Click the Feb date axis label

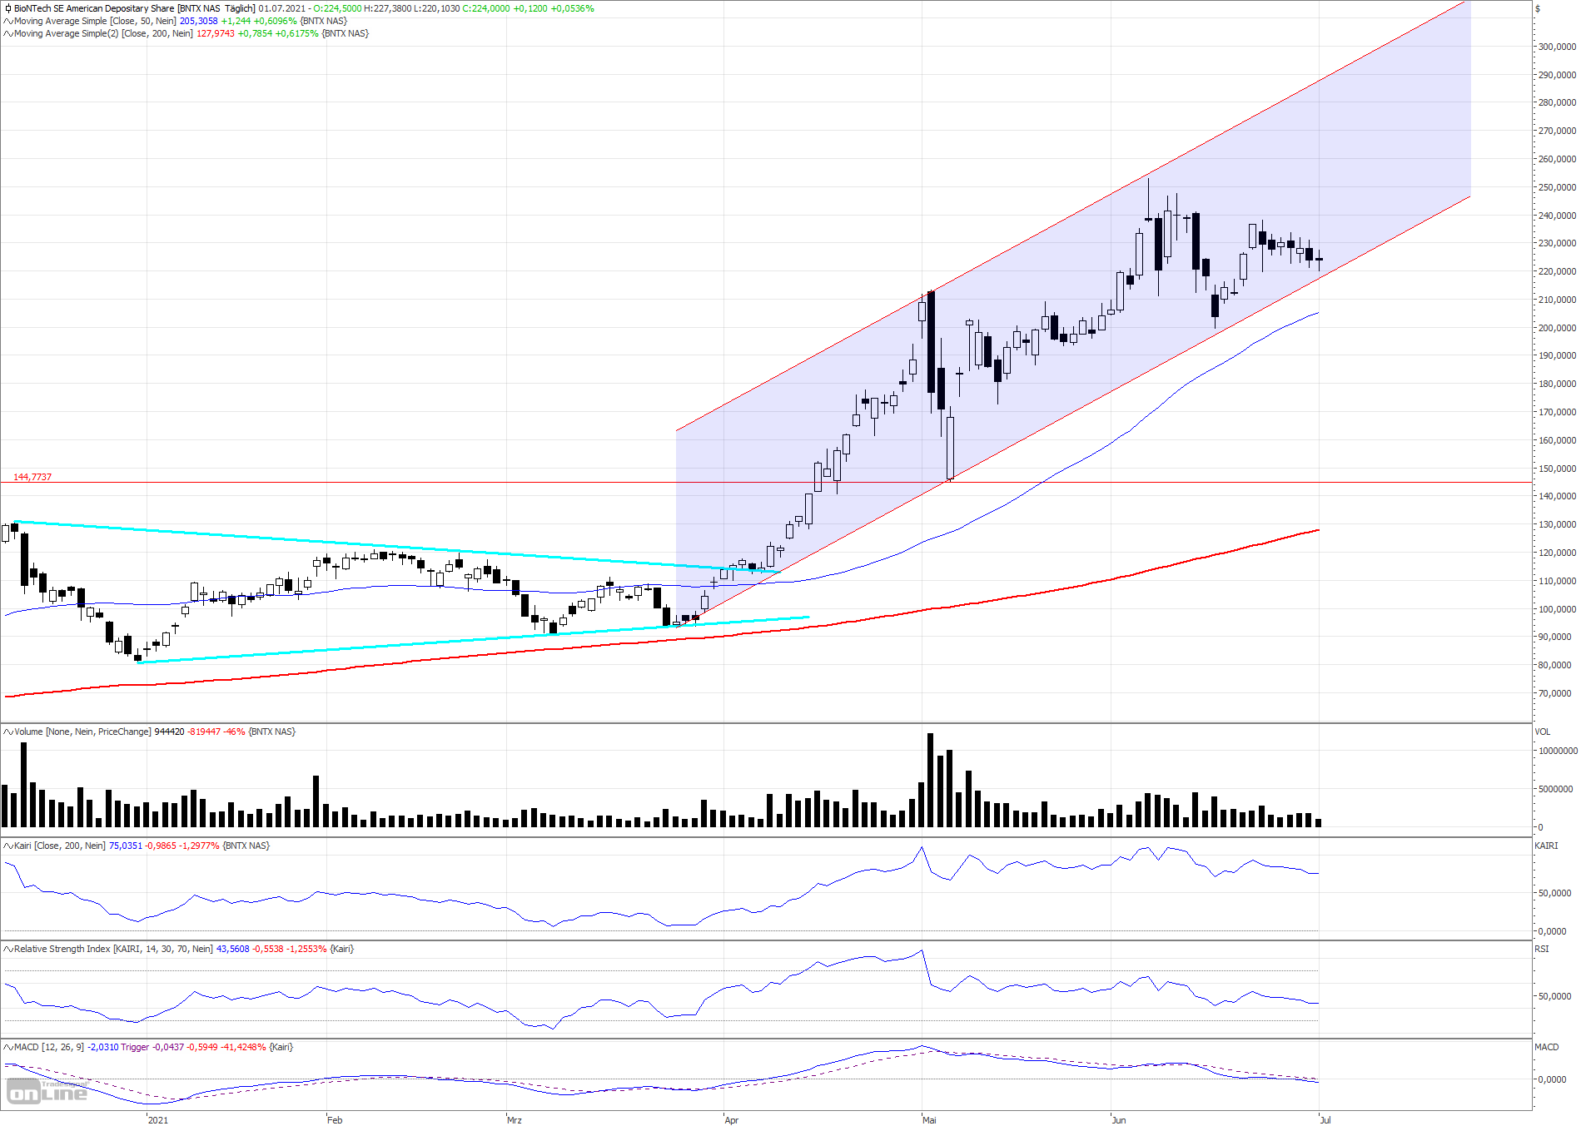tap(335, 1120)
